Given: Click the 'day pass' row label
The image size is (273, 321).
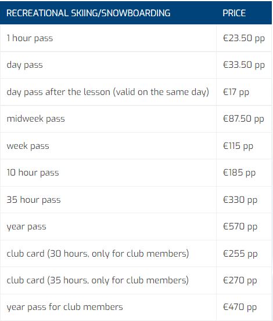Looking at the screenshot, I should coord(24,65).
